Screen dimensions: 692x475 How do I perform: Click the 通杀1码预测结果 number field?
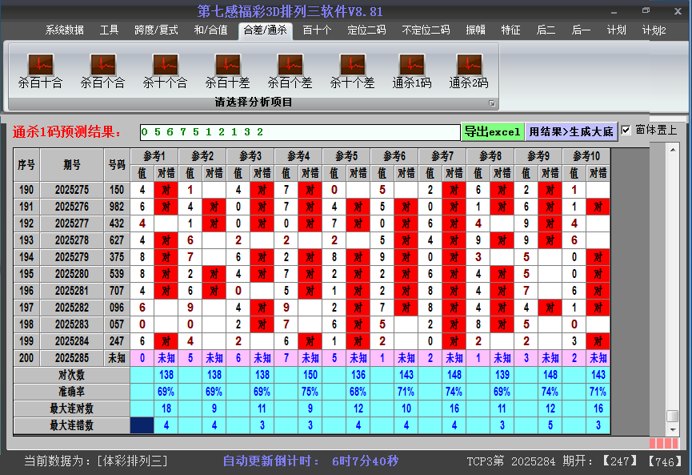click(298, 131)
